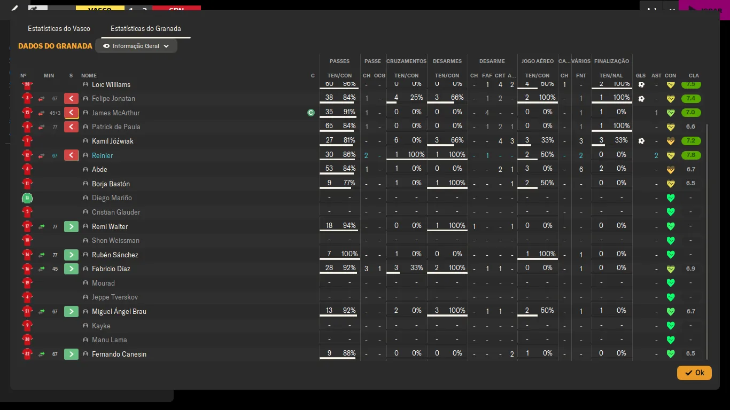730x410 pixels.
Task: Select the Manu Lama row name
Action: pos(110,340)
